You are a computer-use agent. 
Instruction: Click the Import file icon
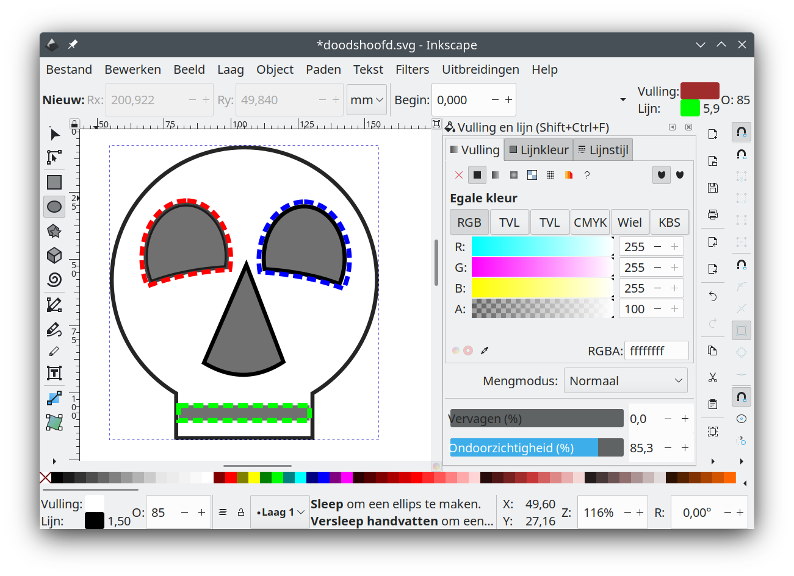coord(712,242)
